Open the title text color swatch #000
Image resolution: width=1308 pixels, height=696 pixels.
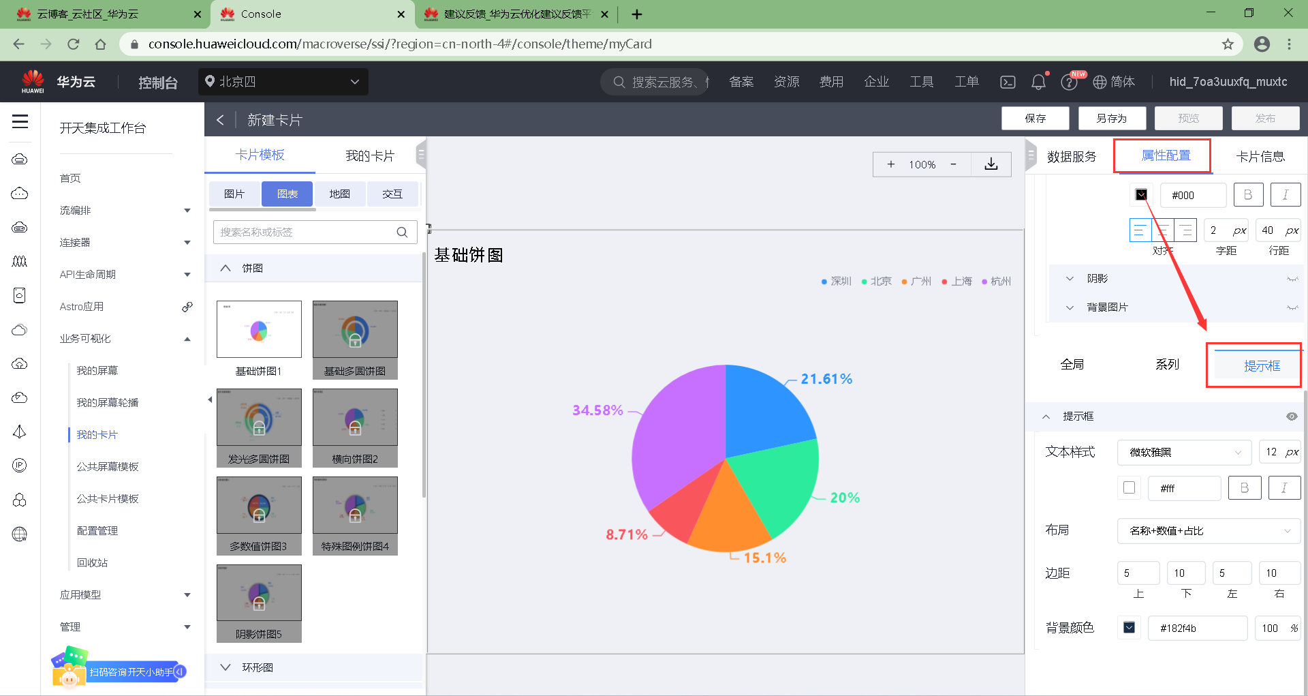(x=1141, y=195)
